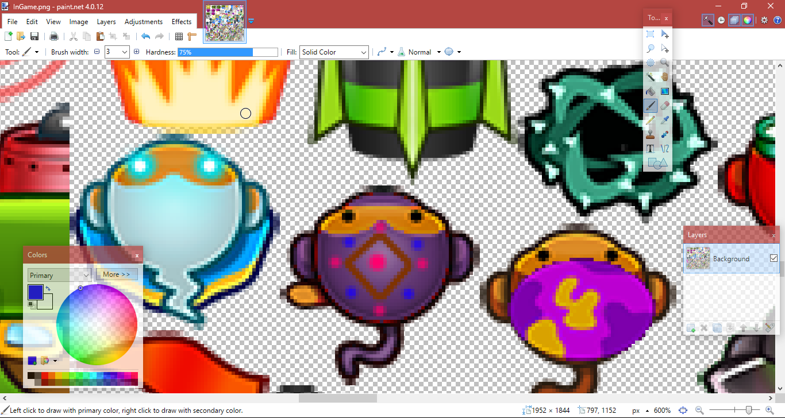The height and width of the screenshot is (418, 785).
Task: Select the Eraser tool
Action: (665, 106)
